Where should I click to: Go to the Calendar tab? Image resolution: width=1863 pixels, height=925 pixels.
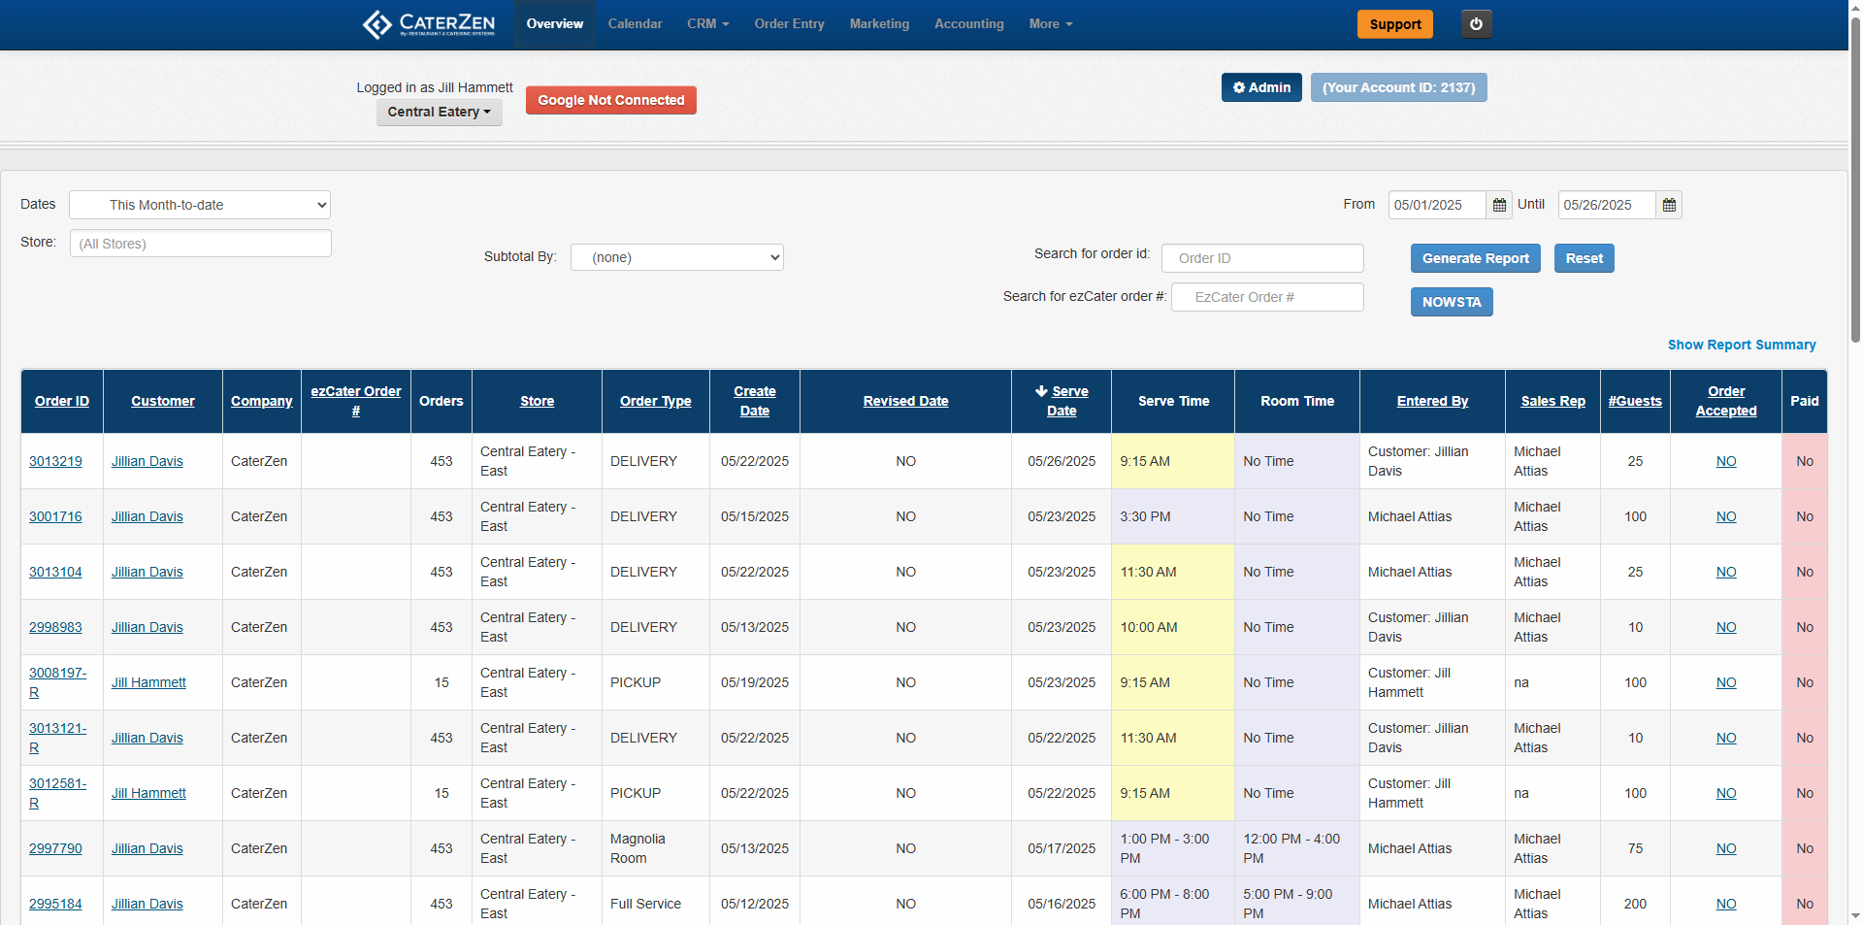635,24
